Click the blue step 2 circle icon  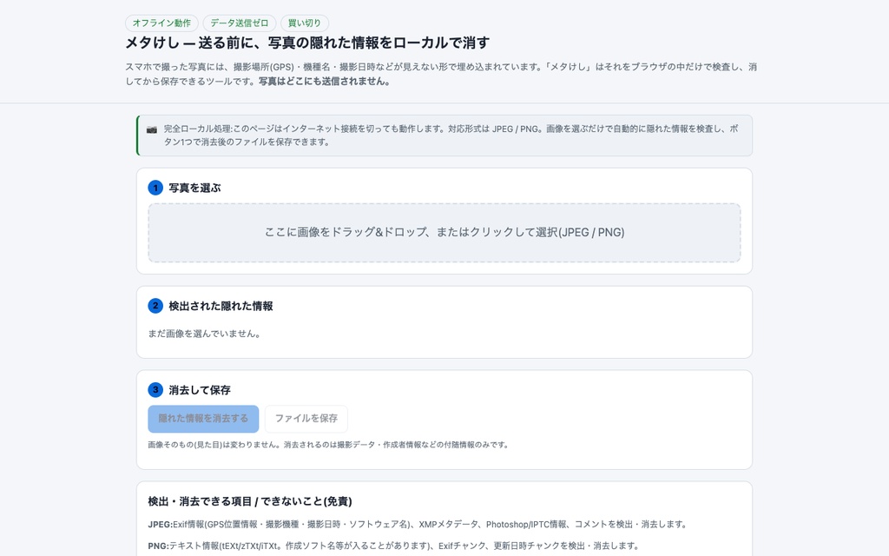point(155,306)
